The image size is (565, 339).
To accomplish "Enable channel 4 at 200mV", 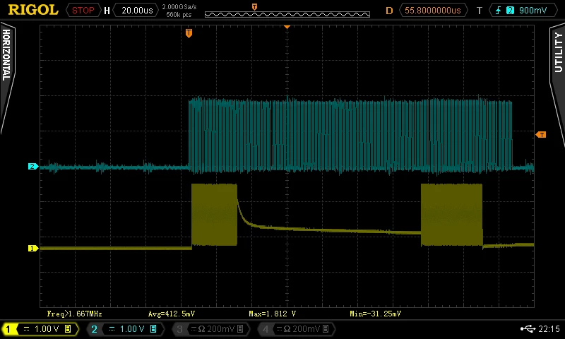I will (296, 329).
